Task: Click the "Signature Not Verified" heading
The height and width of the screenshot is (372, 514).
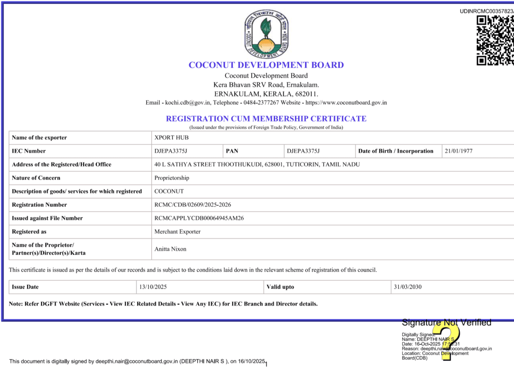Action: [x=447, y=322]
